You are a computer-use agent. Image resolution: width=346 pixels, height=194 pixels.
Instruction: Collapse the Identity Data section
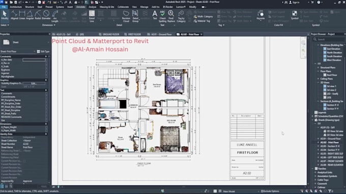[x=46, y=134]
